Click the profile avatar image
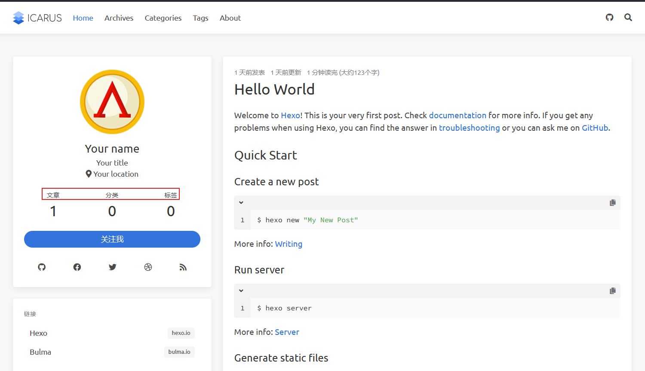The width and height of the screenshot is (645, 371). tap(112, 102)
